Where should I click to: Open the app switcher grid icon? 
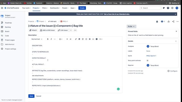tap(2, 8)
